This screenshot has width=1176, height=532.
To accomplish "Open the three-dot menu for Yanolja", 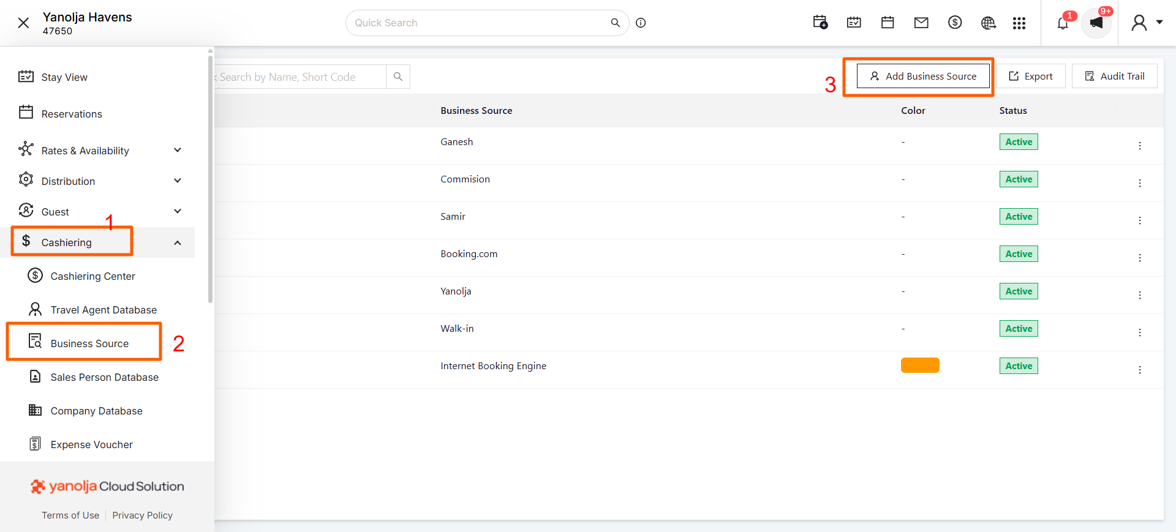I will (1140, 295).
